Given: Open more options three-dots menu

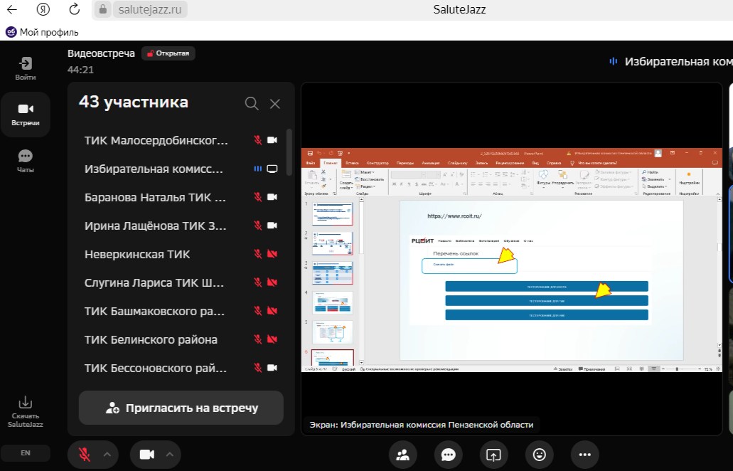Looking at the screenshot, I should 585,455.
